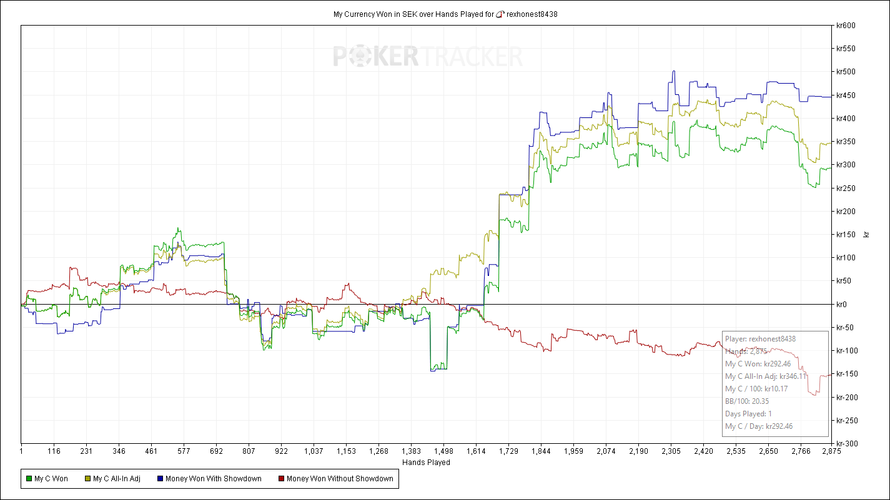Click the '1,729' x-axis tick label
The height and width of the screenshot is (500, 890).
pyautogui.click(x=508, y=451)
